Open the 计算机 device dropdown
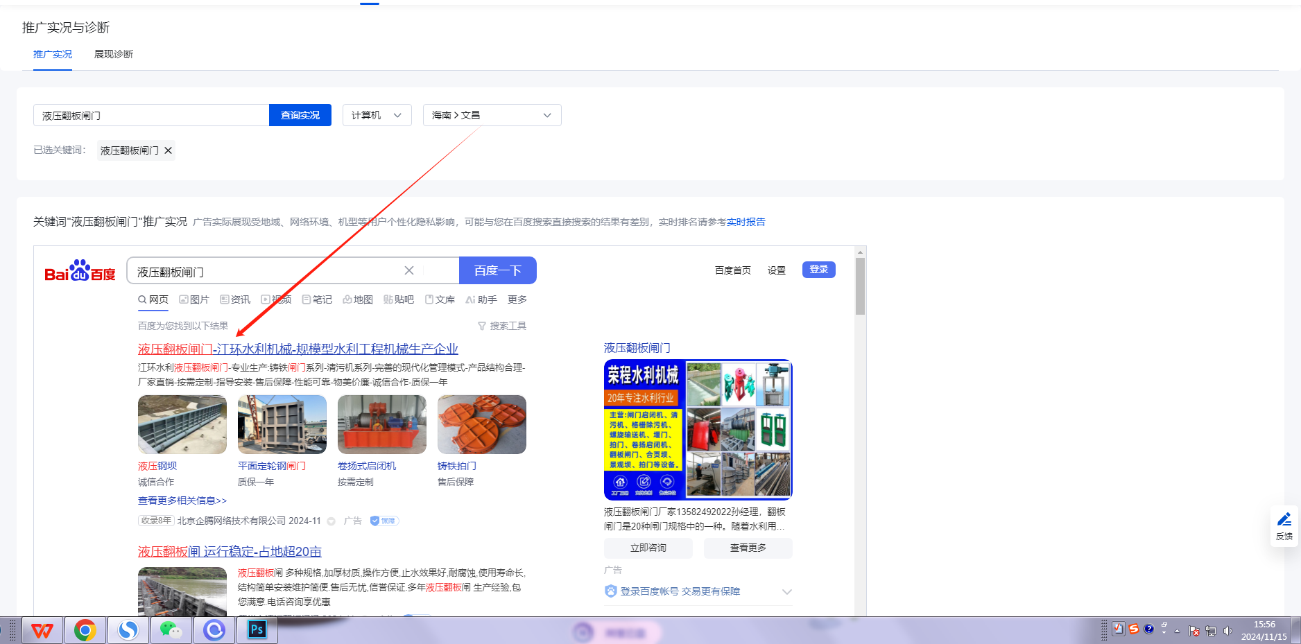 pos(377,115)
